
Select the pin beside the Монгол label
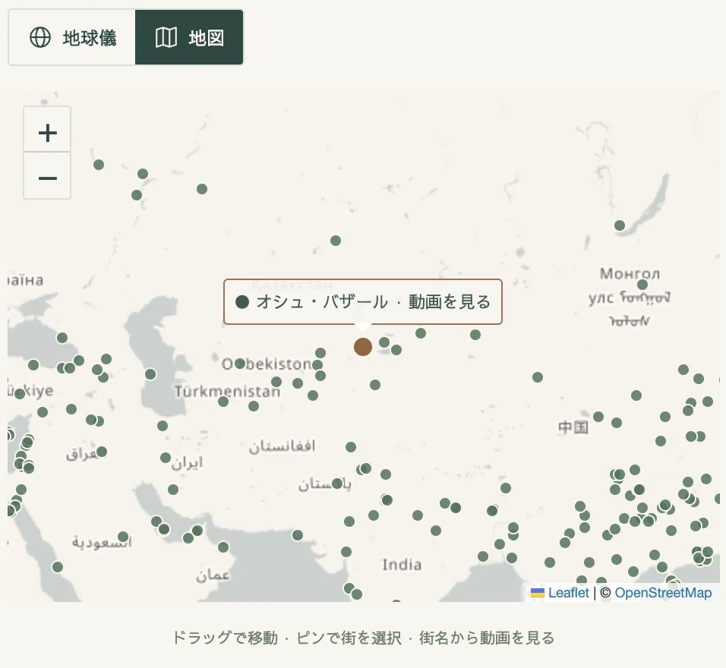pyautogui.click(x=642, y=284)
